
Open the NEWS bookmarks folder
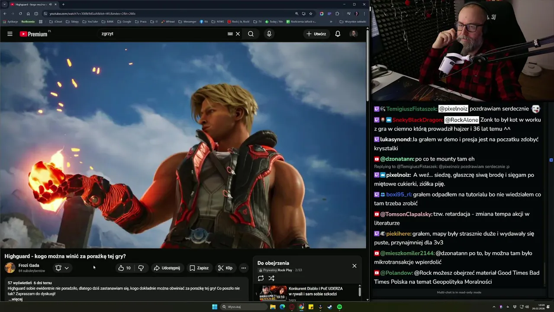[x=218, y=21]
